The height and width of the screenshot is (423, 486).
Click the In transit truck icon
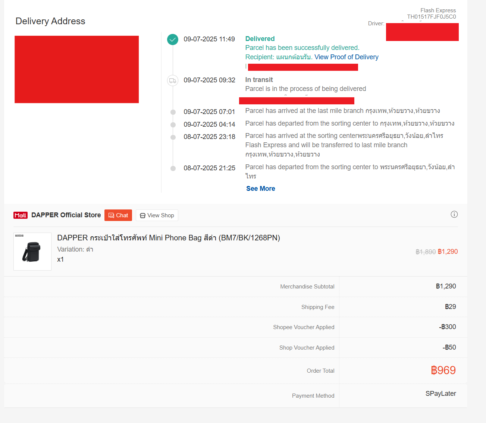pos(173,81)
